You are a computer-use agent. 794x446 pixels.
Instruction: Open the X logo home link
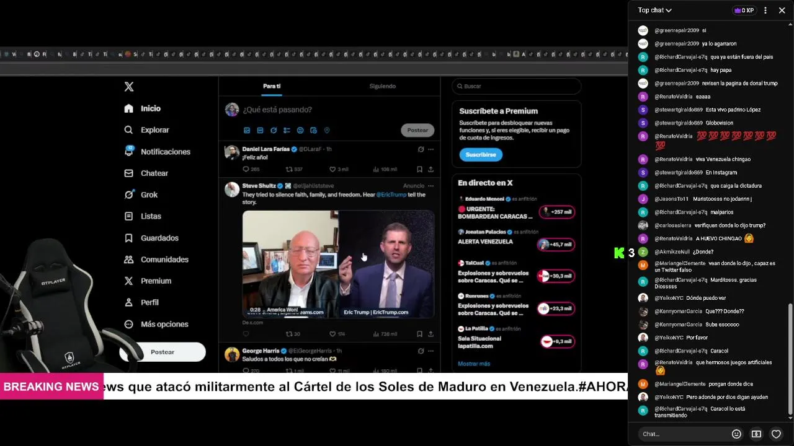[x=129, y=87]
